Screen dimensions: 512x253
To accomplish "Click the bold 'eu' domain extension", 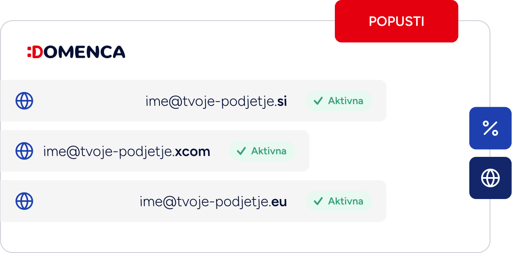I will (279, 202).
